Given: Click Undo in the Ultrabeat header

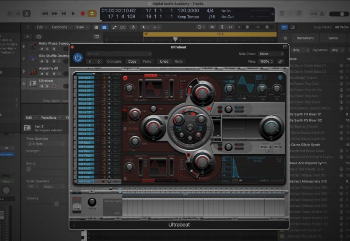Looking at the screenshot, I should click(x=164, y=61).
